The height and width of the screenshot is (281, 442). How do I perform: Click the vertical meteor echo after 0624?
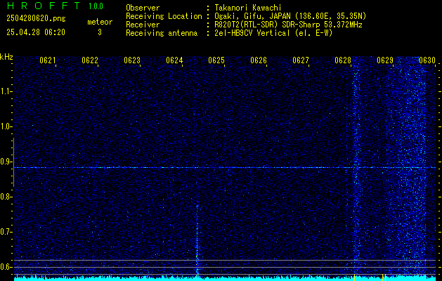197,240
